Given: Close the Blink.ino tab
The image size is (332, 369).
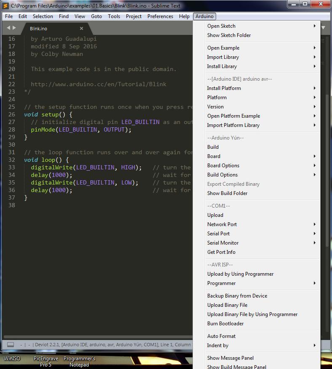Looking at the screenshot, I should 81,29.
